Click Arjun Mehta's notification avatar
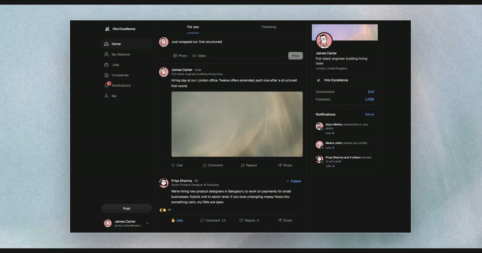 (319, 126)
